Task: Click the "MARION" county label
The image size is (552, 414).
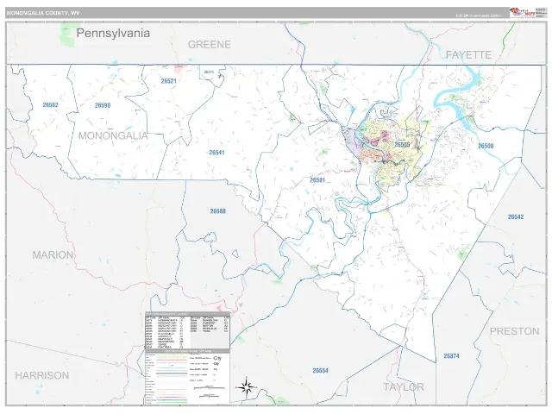Action: coord(53,255)
